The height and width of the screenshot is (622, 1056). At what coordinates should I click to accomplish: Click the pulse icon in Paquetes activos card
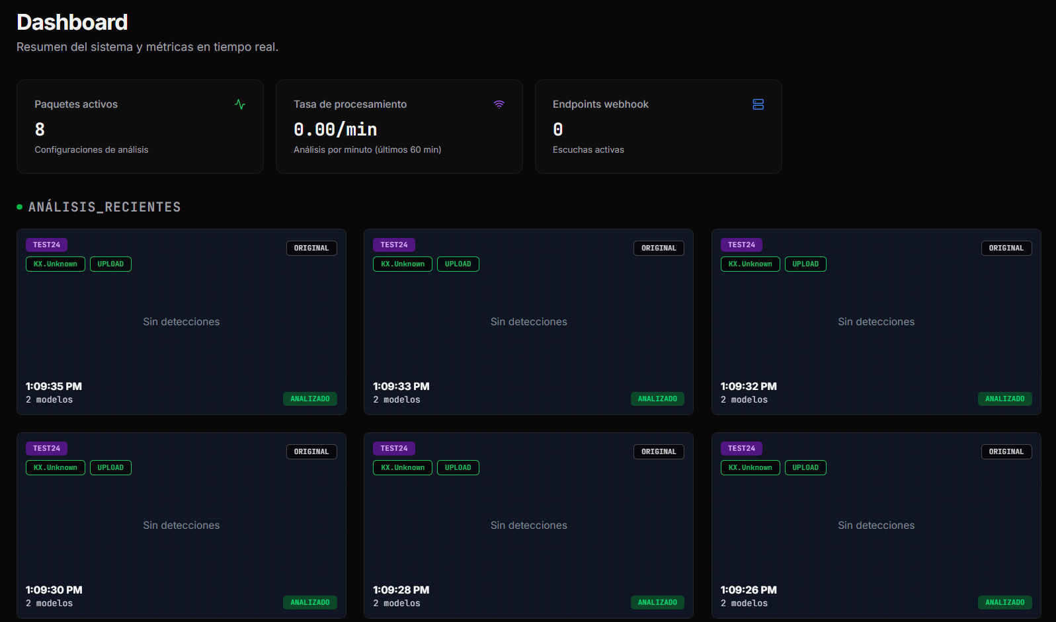click(x=240, y=104)
